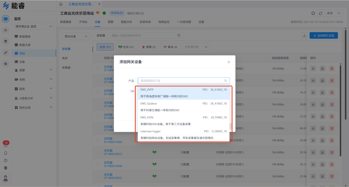
Task: Tick the checkbox beside inverter 6T11B9018972
Action: pyautogui.click(x=99, y=152)
